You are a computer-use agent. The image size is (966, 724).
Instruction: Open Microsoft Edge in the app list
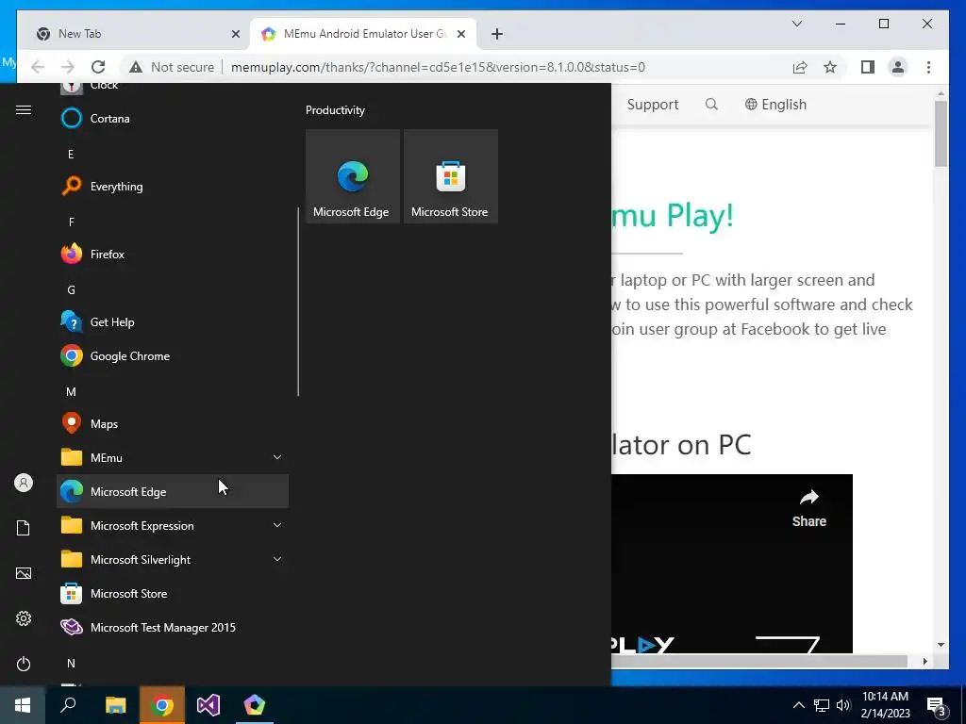click(173, 491)
